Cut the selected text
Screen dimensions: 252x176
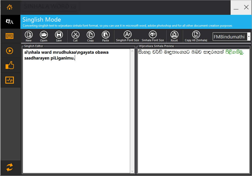pos(75,36)
